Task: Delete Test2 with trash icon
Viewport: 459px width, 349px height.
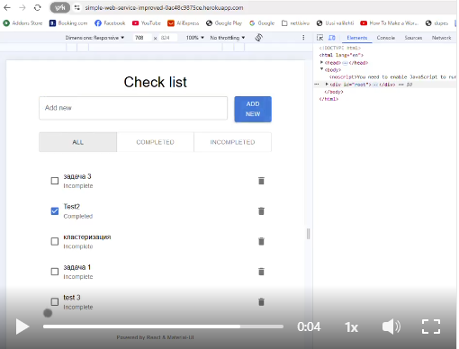Action: click(261, 211)
